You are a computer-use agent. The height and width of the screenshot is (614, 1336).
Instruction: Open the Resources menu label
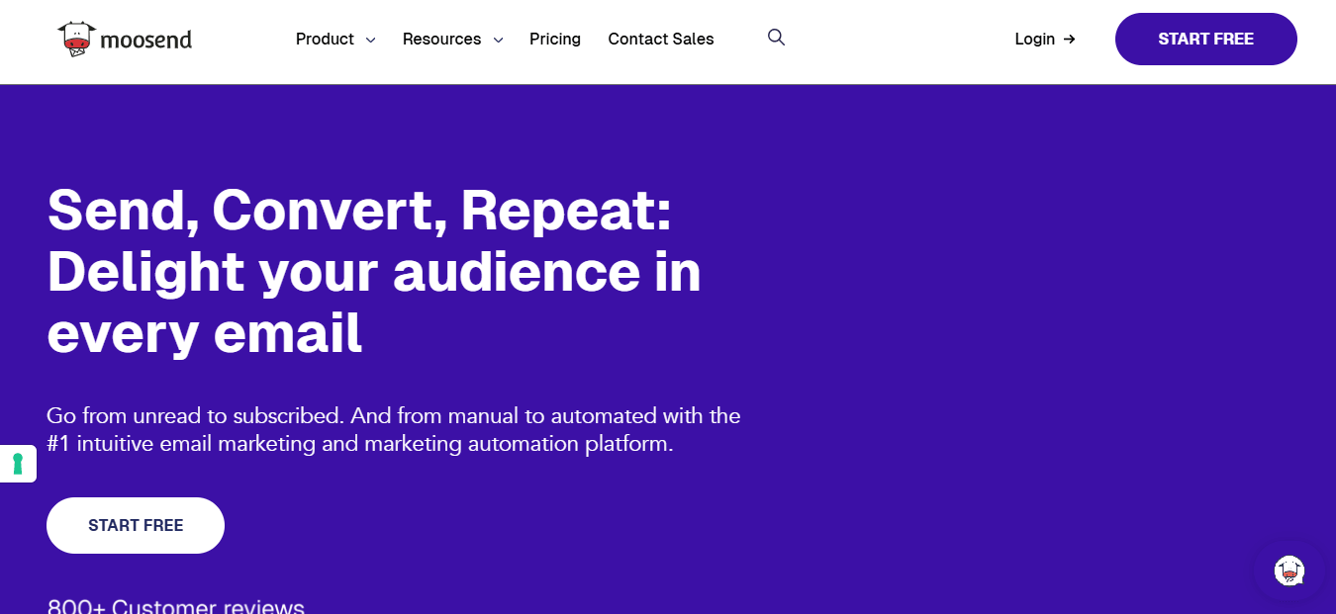pos(441,40)
